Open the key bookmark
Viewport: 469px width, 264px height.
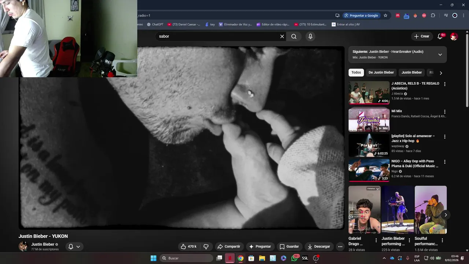210,25
